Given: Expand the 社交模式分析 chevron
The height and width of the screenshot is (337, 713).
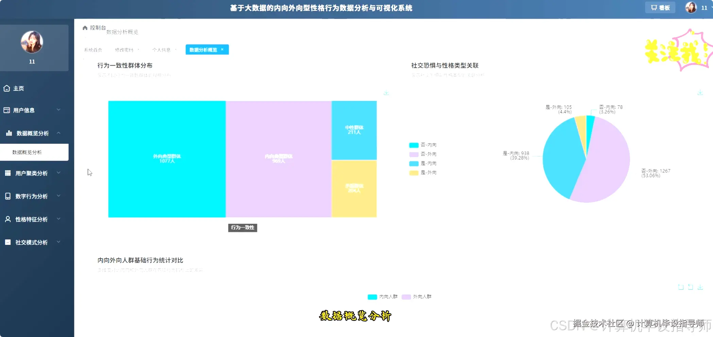Looking at the screenshot, I should (58, 242).
